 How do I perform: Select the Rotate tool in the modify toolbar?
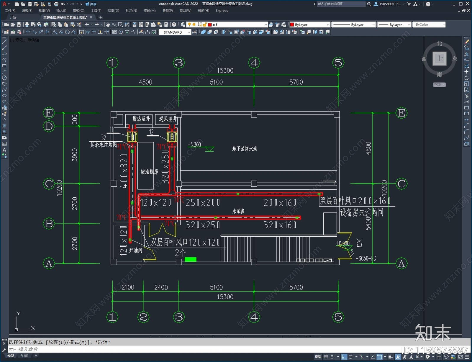466,78
